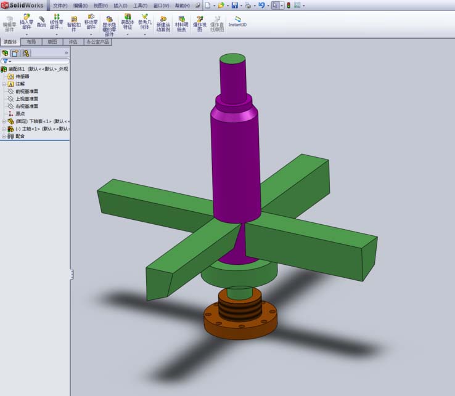The image size is (455, 396).
Task: Click the Select cursor tool icon
Action: (x=275, y=5)
